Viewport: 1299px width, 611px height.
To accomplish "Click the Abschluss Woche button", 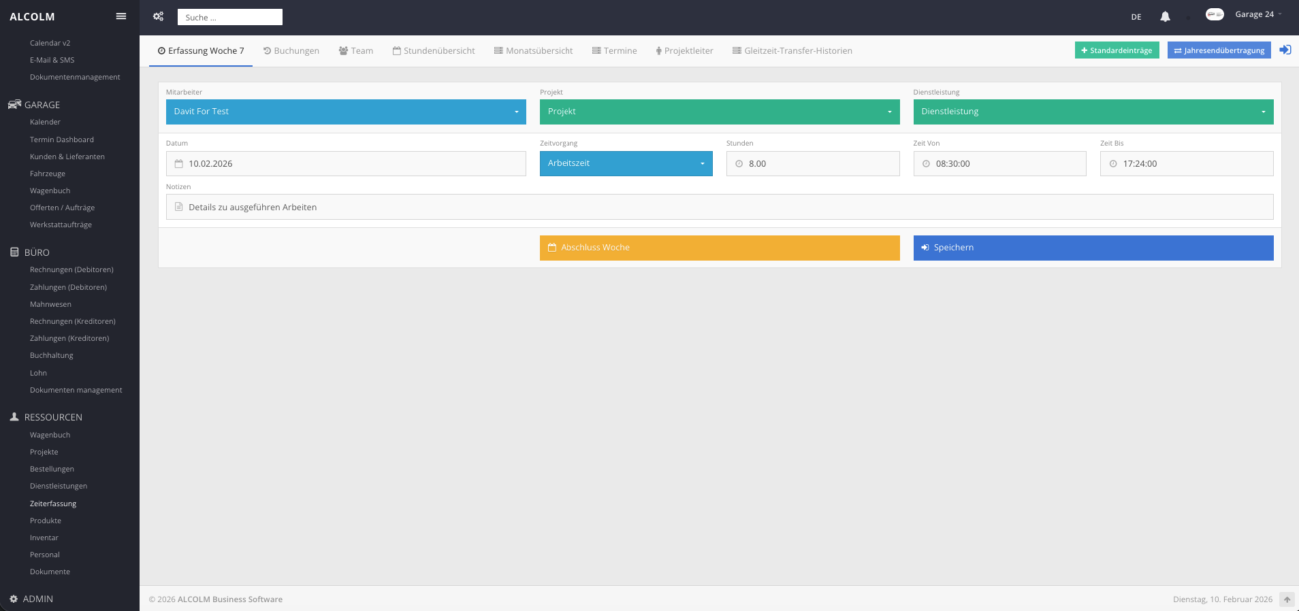I will point(719,248).
